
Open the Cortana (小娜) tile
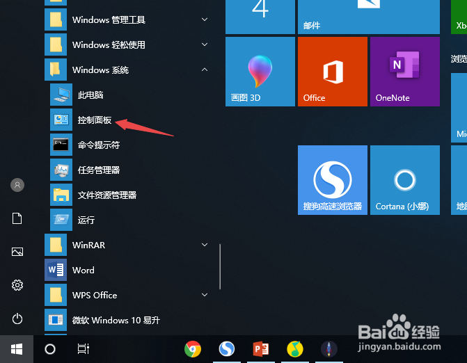tap(405, 180)
